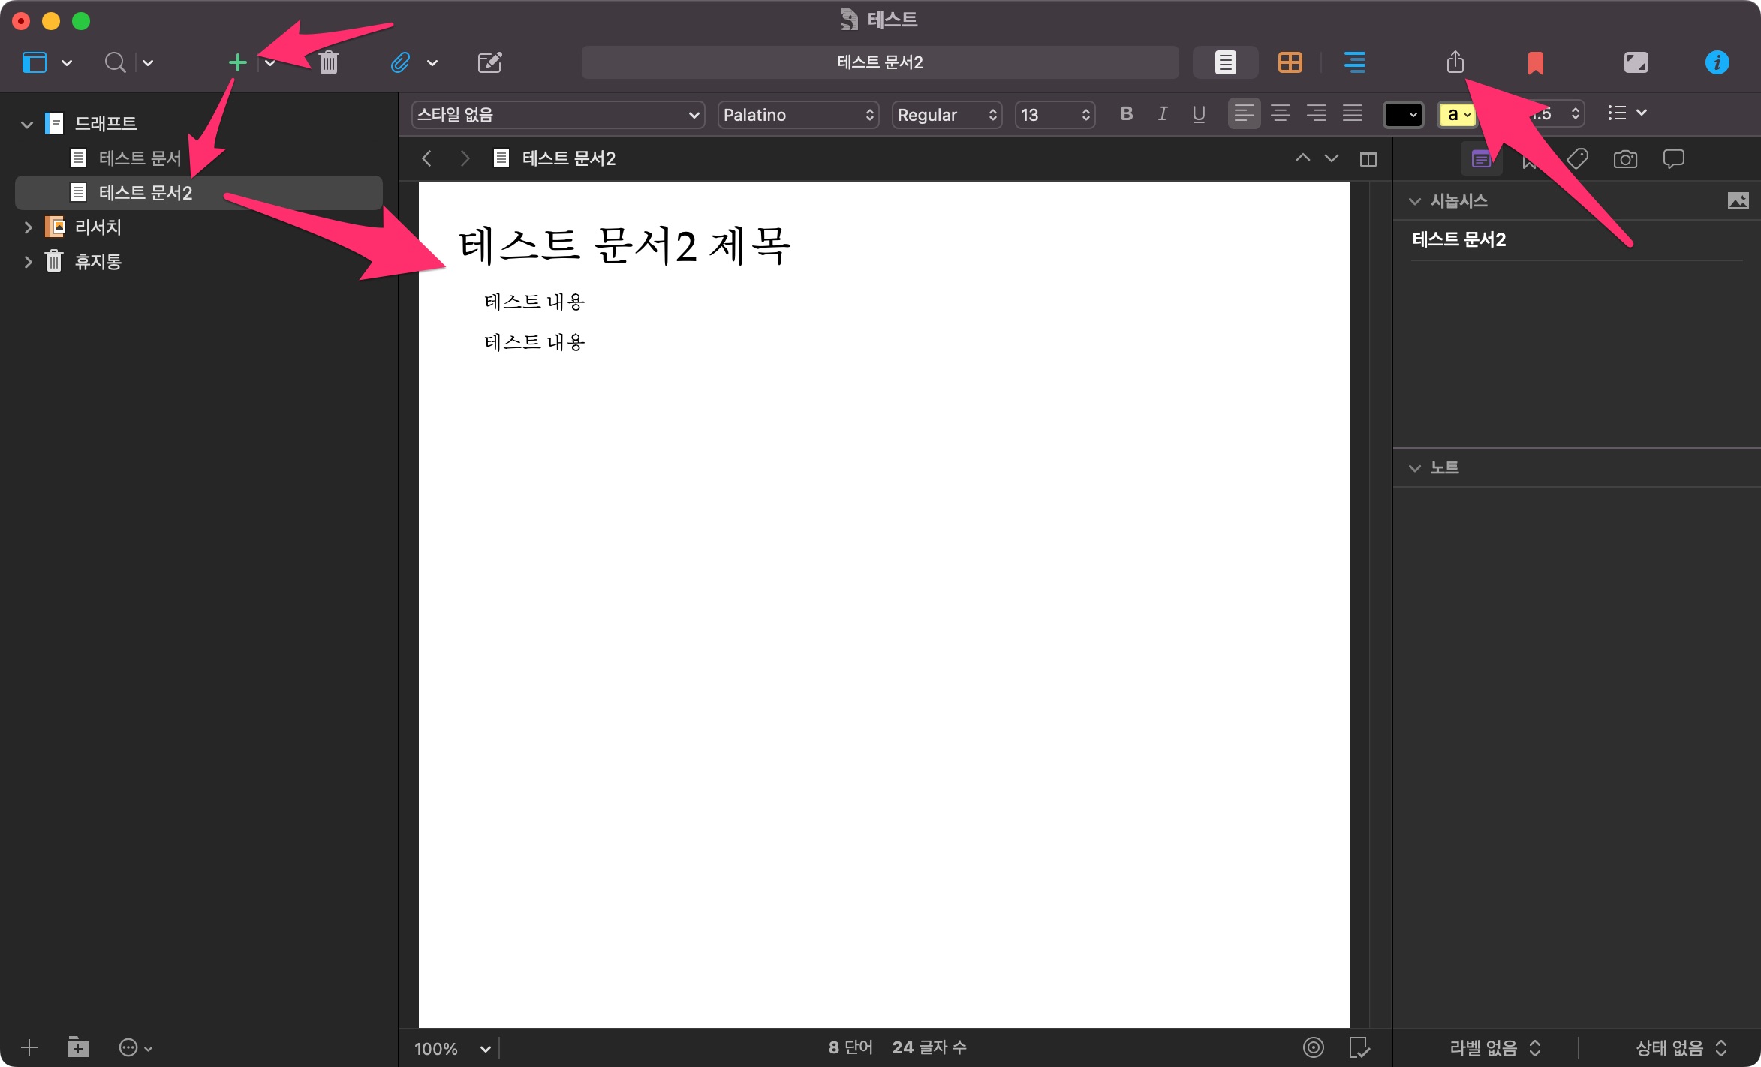Open the comments and footnotes inspector tab
This screenshot has width=1761, height=1067.
(1673, 159)
